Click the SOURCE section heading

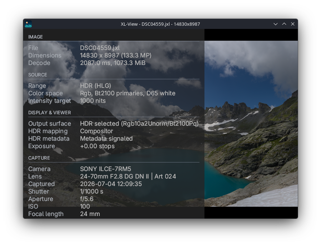pos(38,75)
